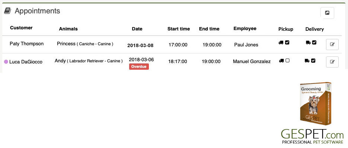The image size is (348, 148).
Task: Click delivery truck icon in Luca DaGiocco row
Action: point(307,60)
